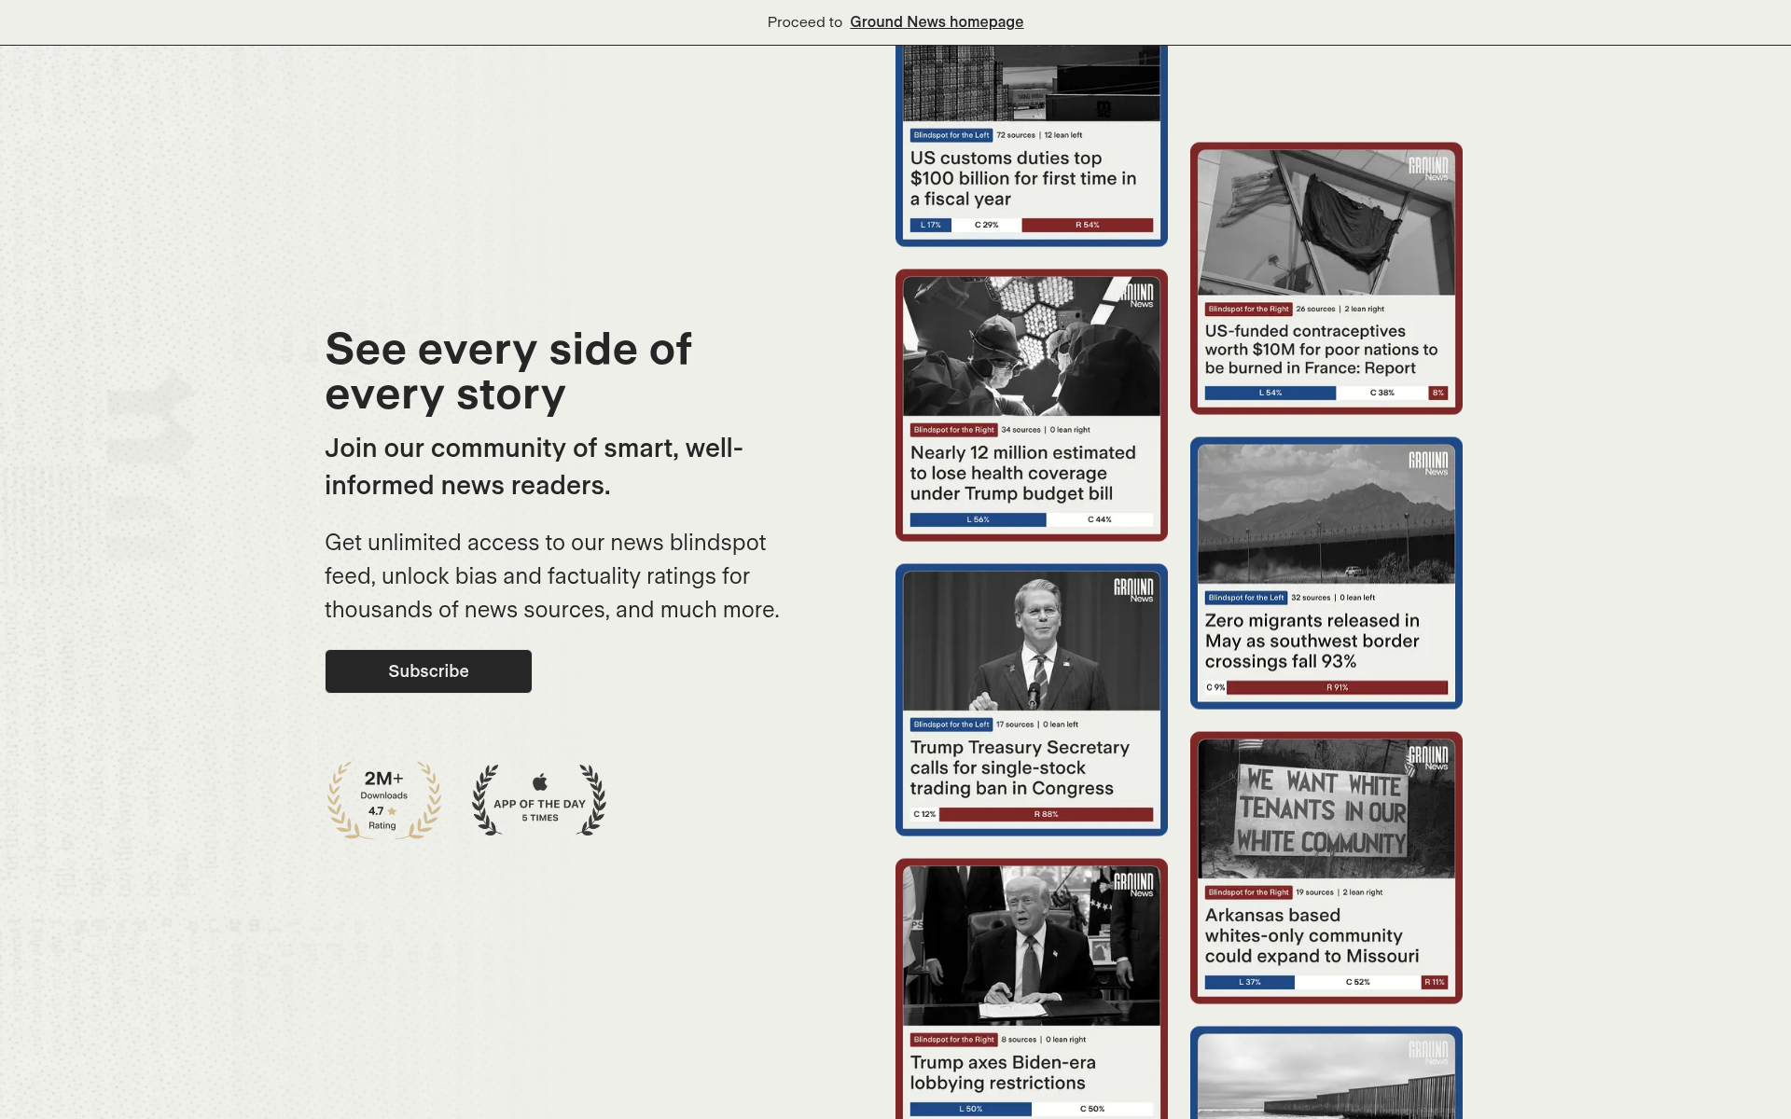
Task: Open the Ground News homepage link
Action: tap(936, 21)
